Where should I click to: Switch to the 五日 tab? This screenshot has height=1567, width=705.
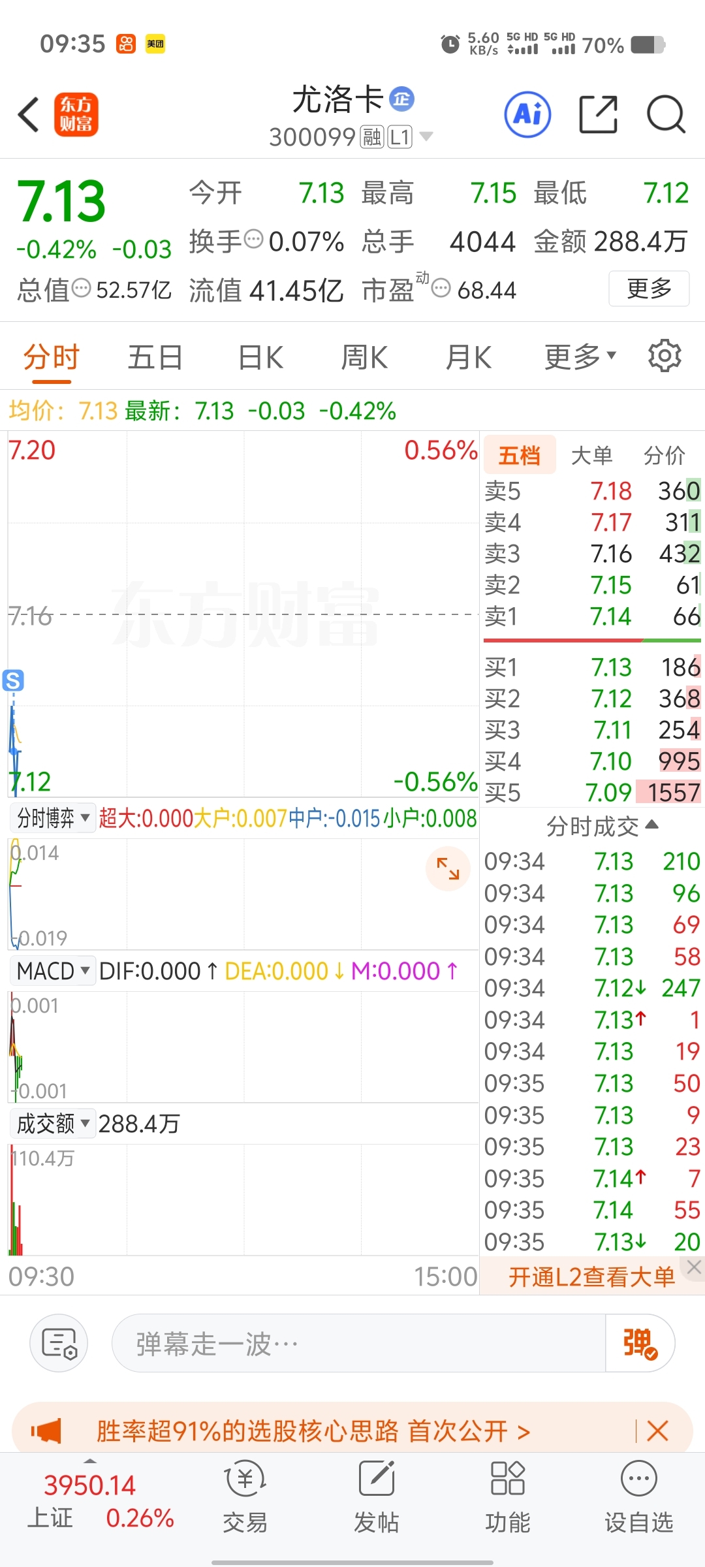pos(155,357)
